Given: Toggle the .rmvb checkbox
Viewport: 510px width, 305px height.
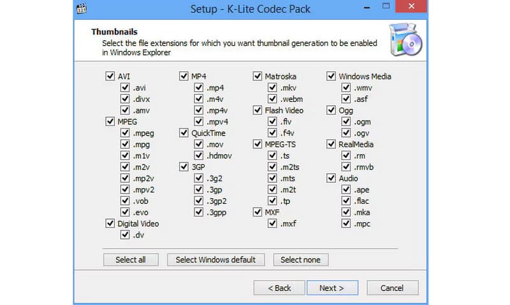Looking at the screenshot, I should [x=346, y=167].
